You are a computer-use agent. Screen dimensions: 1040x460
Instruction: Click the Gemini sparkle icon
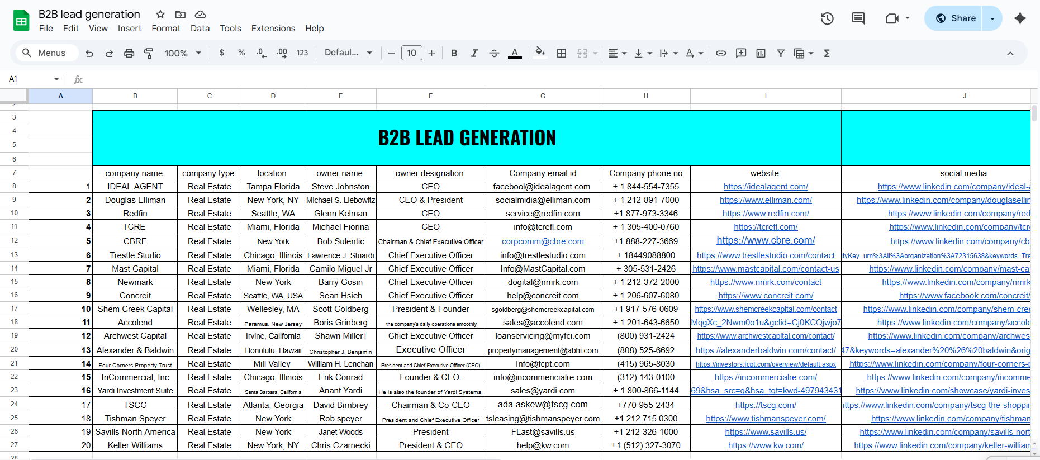tap(1020, 18)
